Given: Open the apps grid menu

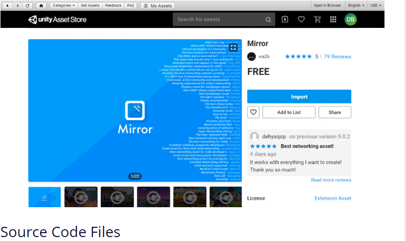Looking at the screenshot, I should (333, 20).
